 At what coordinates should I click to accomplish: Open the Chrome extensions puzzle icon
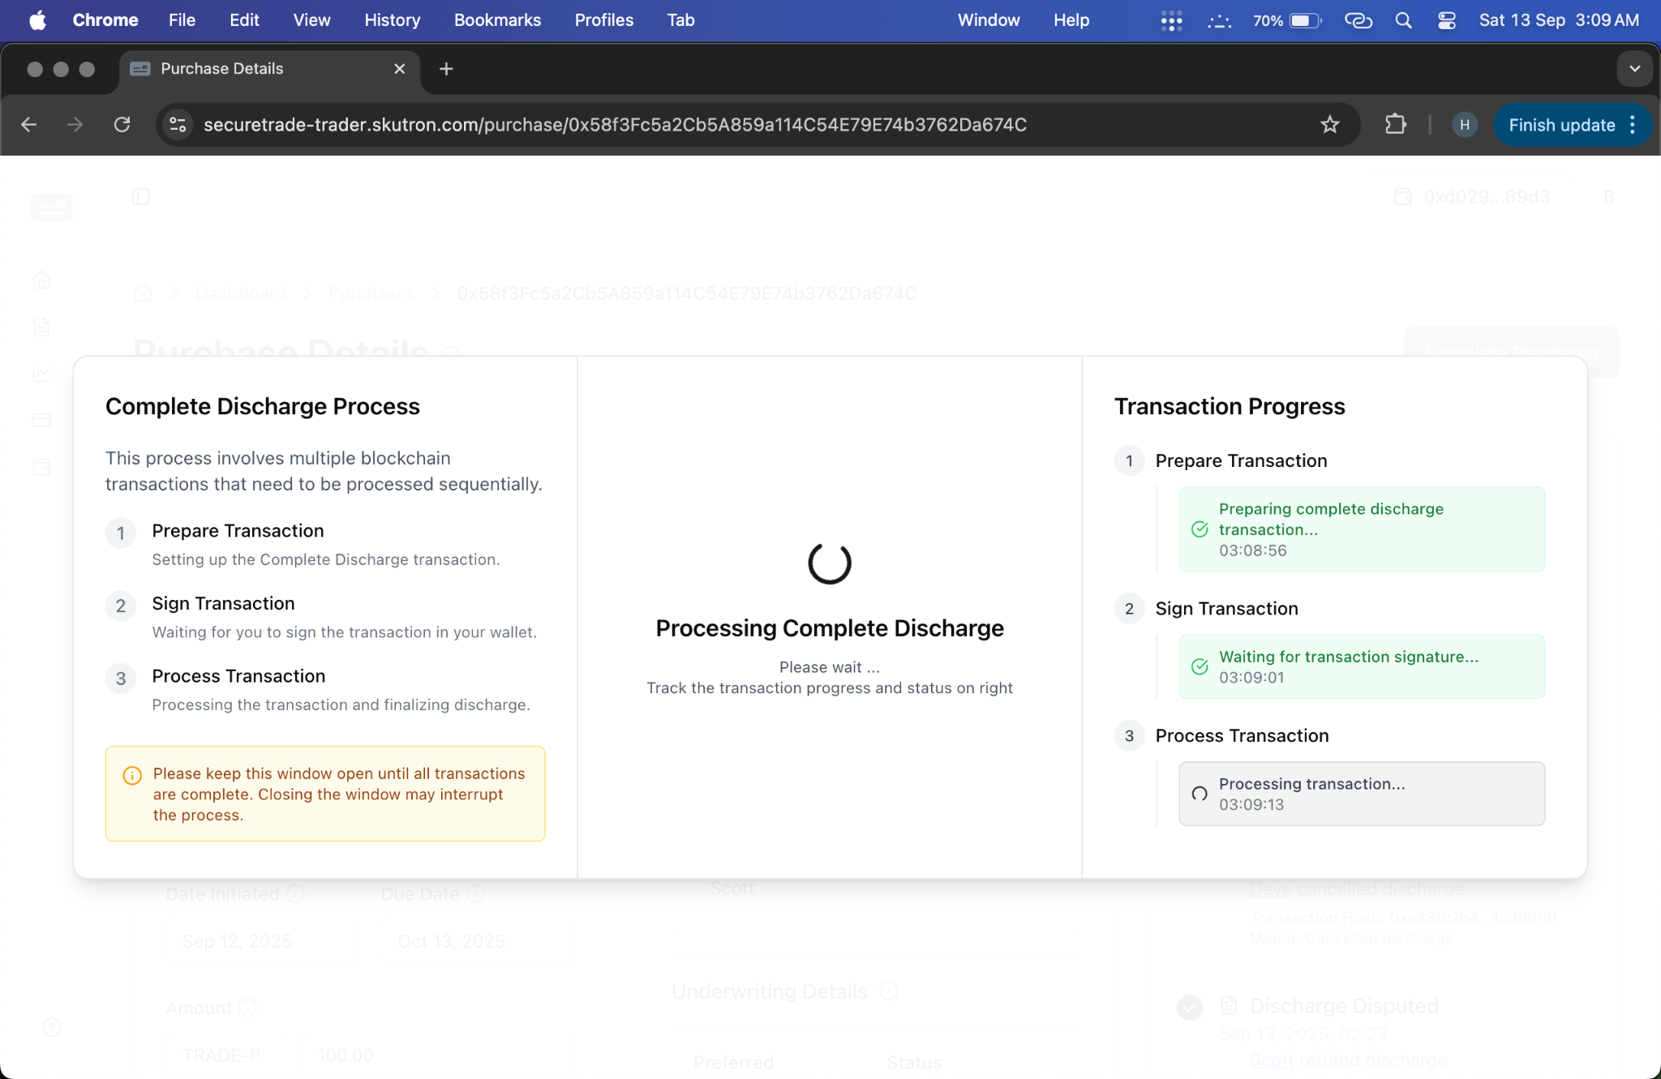point(1395,125)
